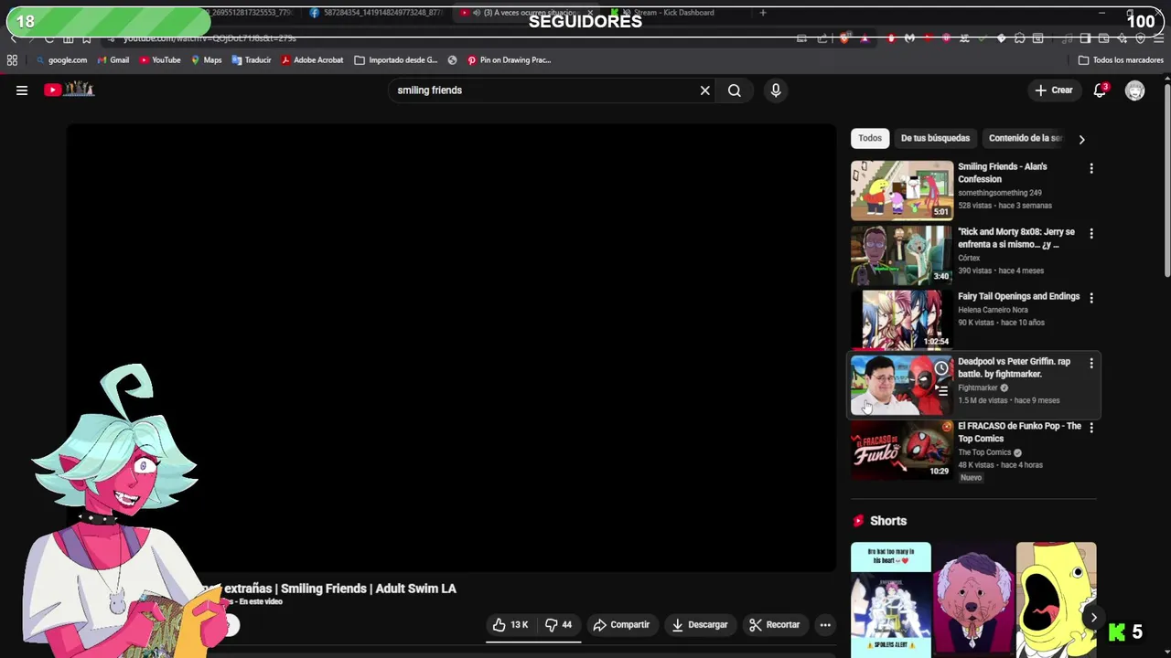Select the Contenido de la serie chip
The width and height of the screenshot is (1171, 658).
1026,138
